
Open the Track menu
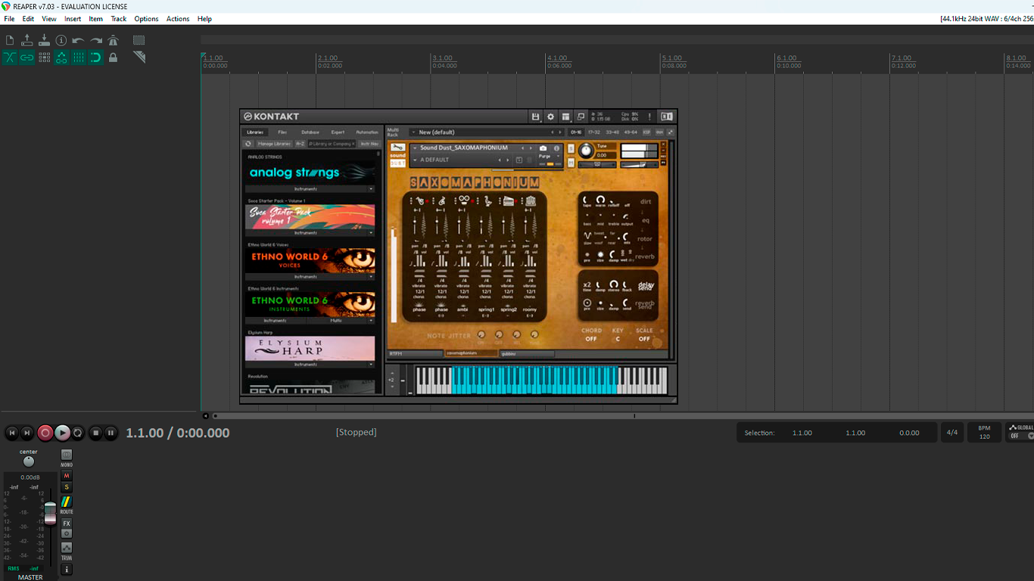[119, 19]
